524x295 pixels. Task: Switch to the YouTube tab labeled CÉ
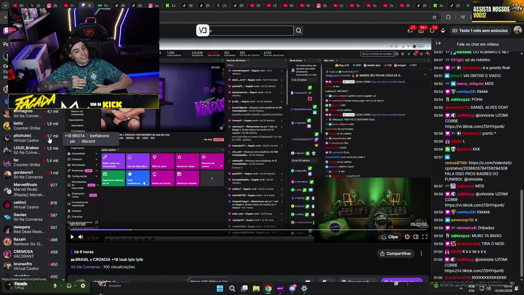(272, 6)
